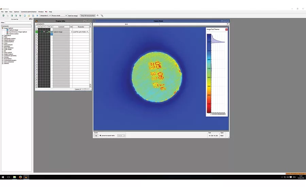Click the magnifier search icon in toolbar

click(102, 16)
